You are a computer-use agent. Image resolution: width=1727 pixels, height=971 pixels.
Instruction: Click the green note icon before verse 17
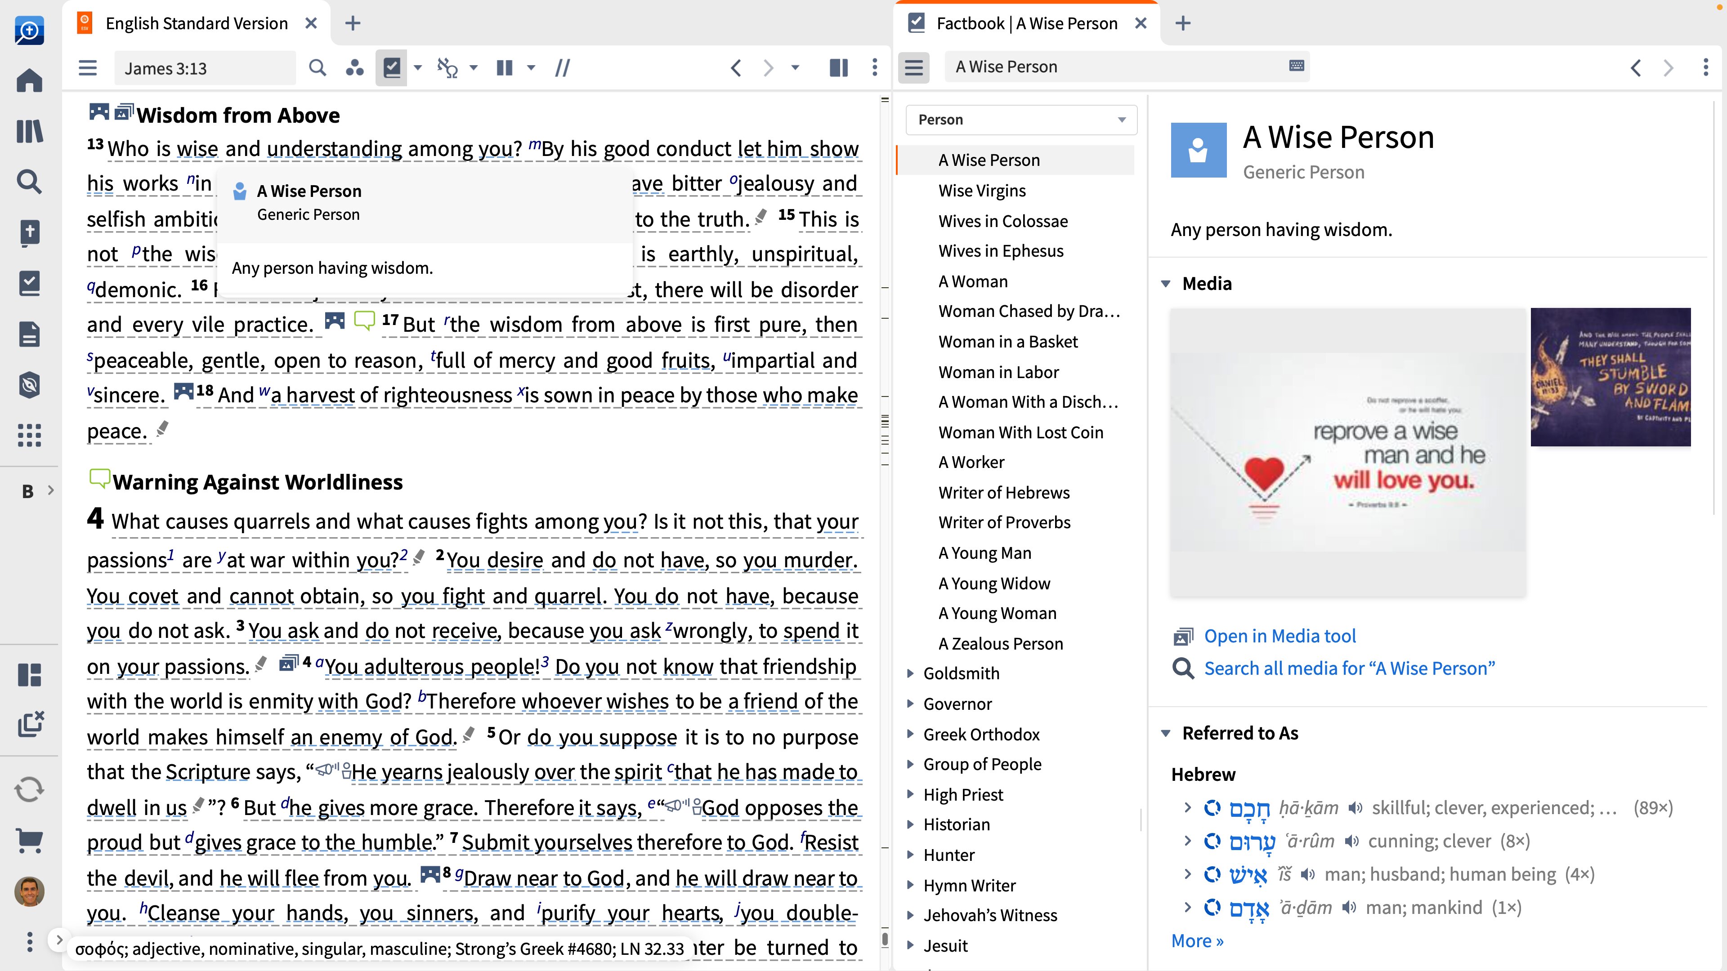(x=364, y=321)
